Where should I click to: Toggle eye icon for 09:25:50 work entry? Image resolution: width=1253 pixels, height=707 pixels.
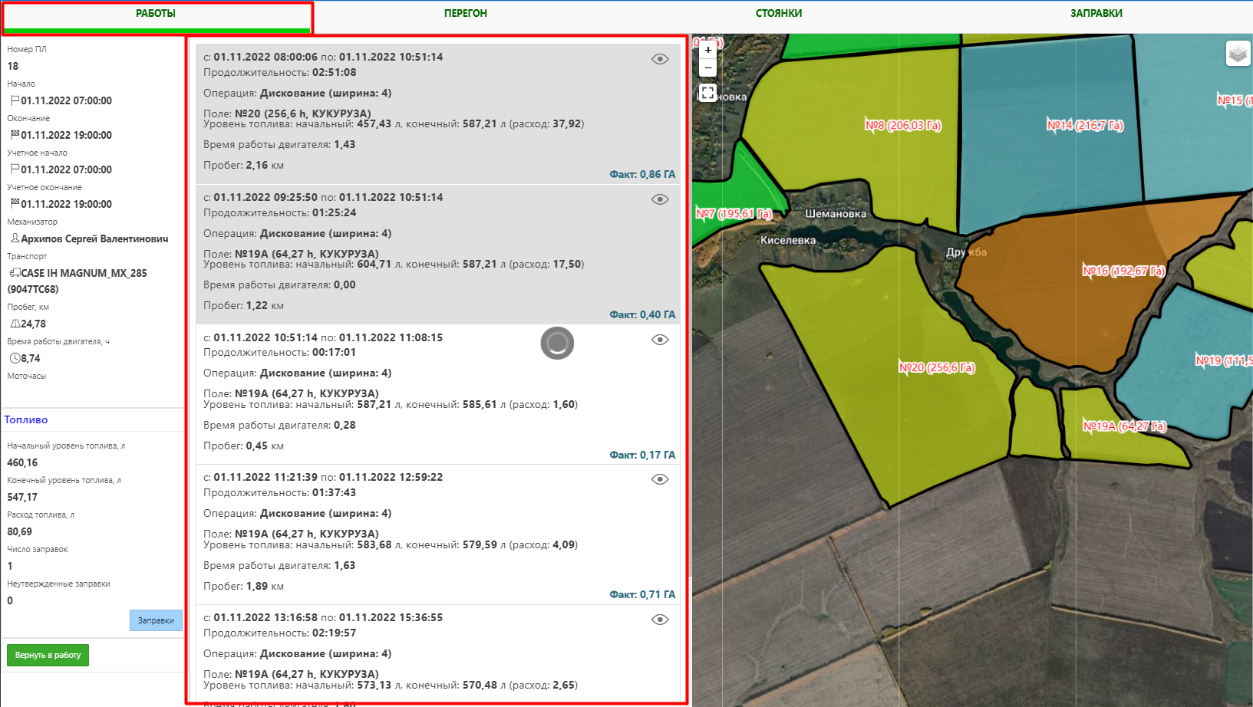click(660, 199)
